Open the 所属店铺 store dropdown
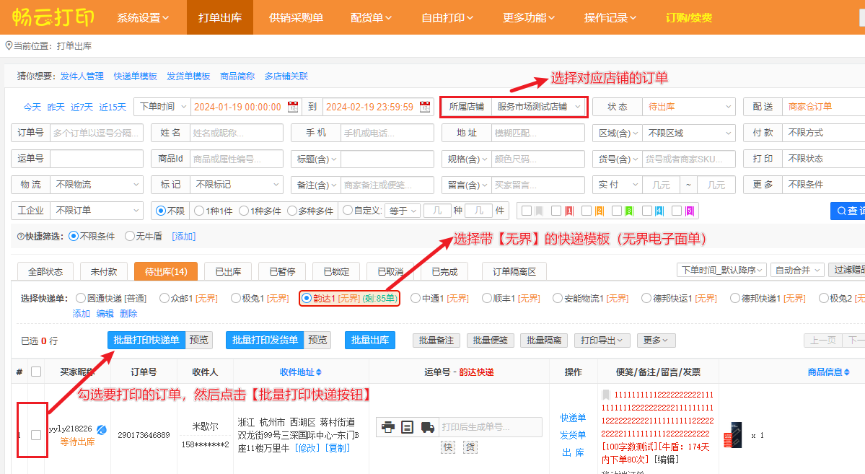865x474 pixels. coord(537,107)
